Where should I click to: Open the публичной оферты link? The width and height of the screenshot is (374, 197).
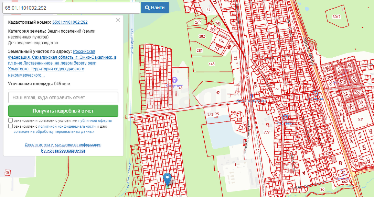click(x=95, y=121)
